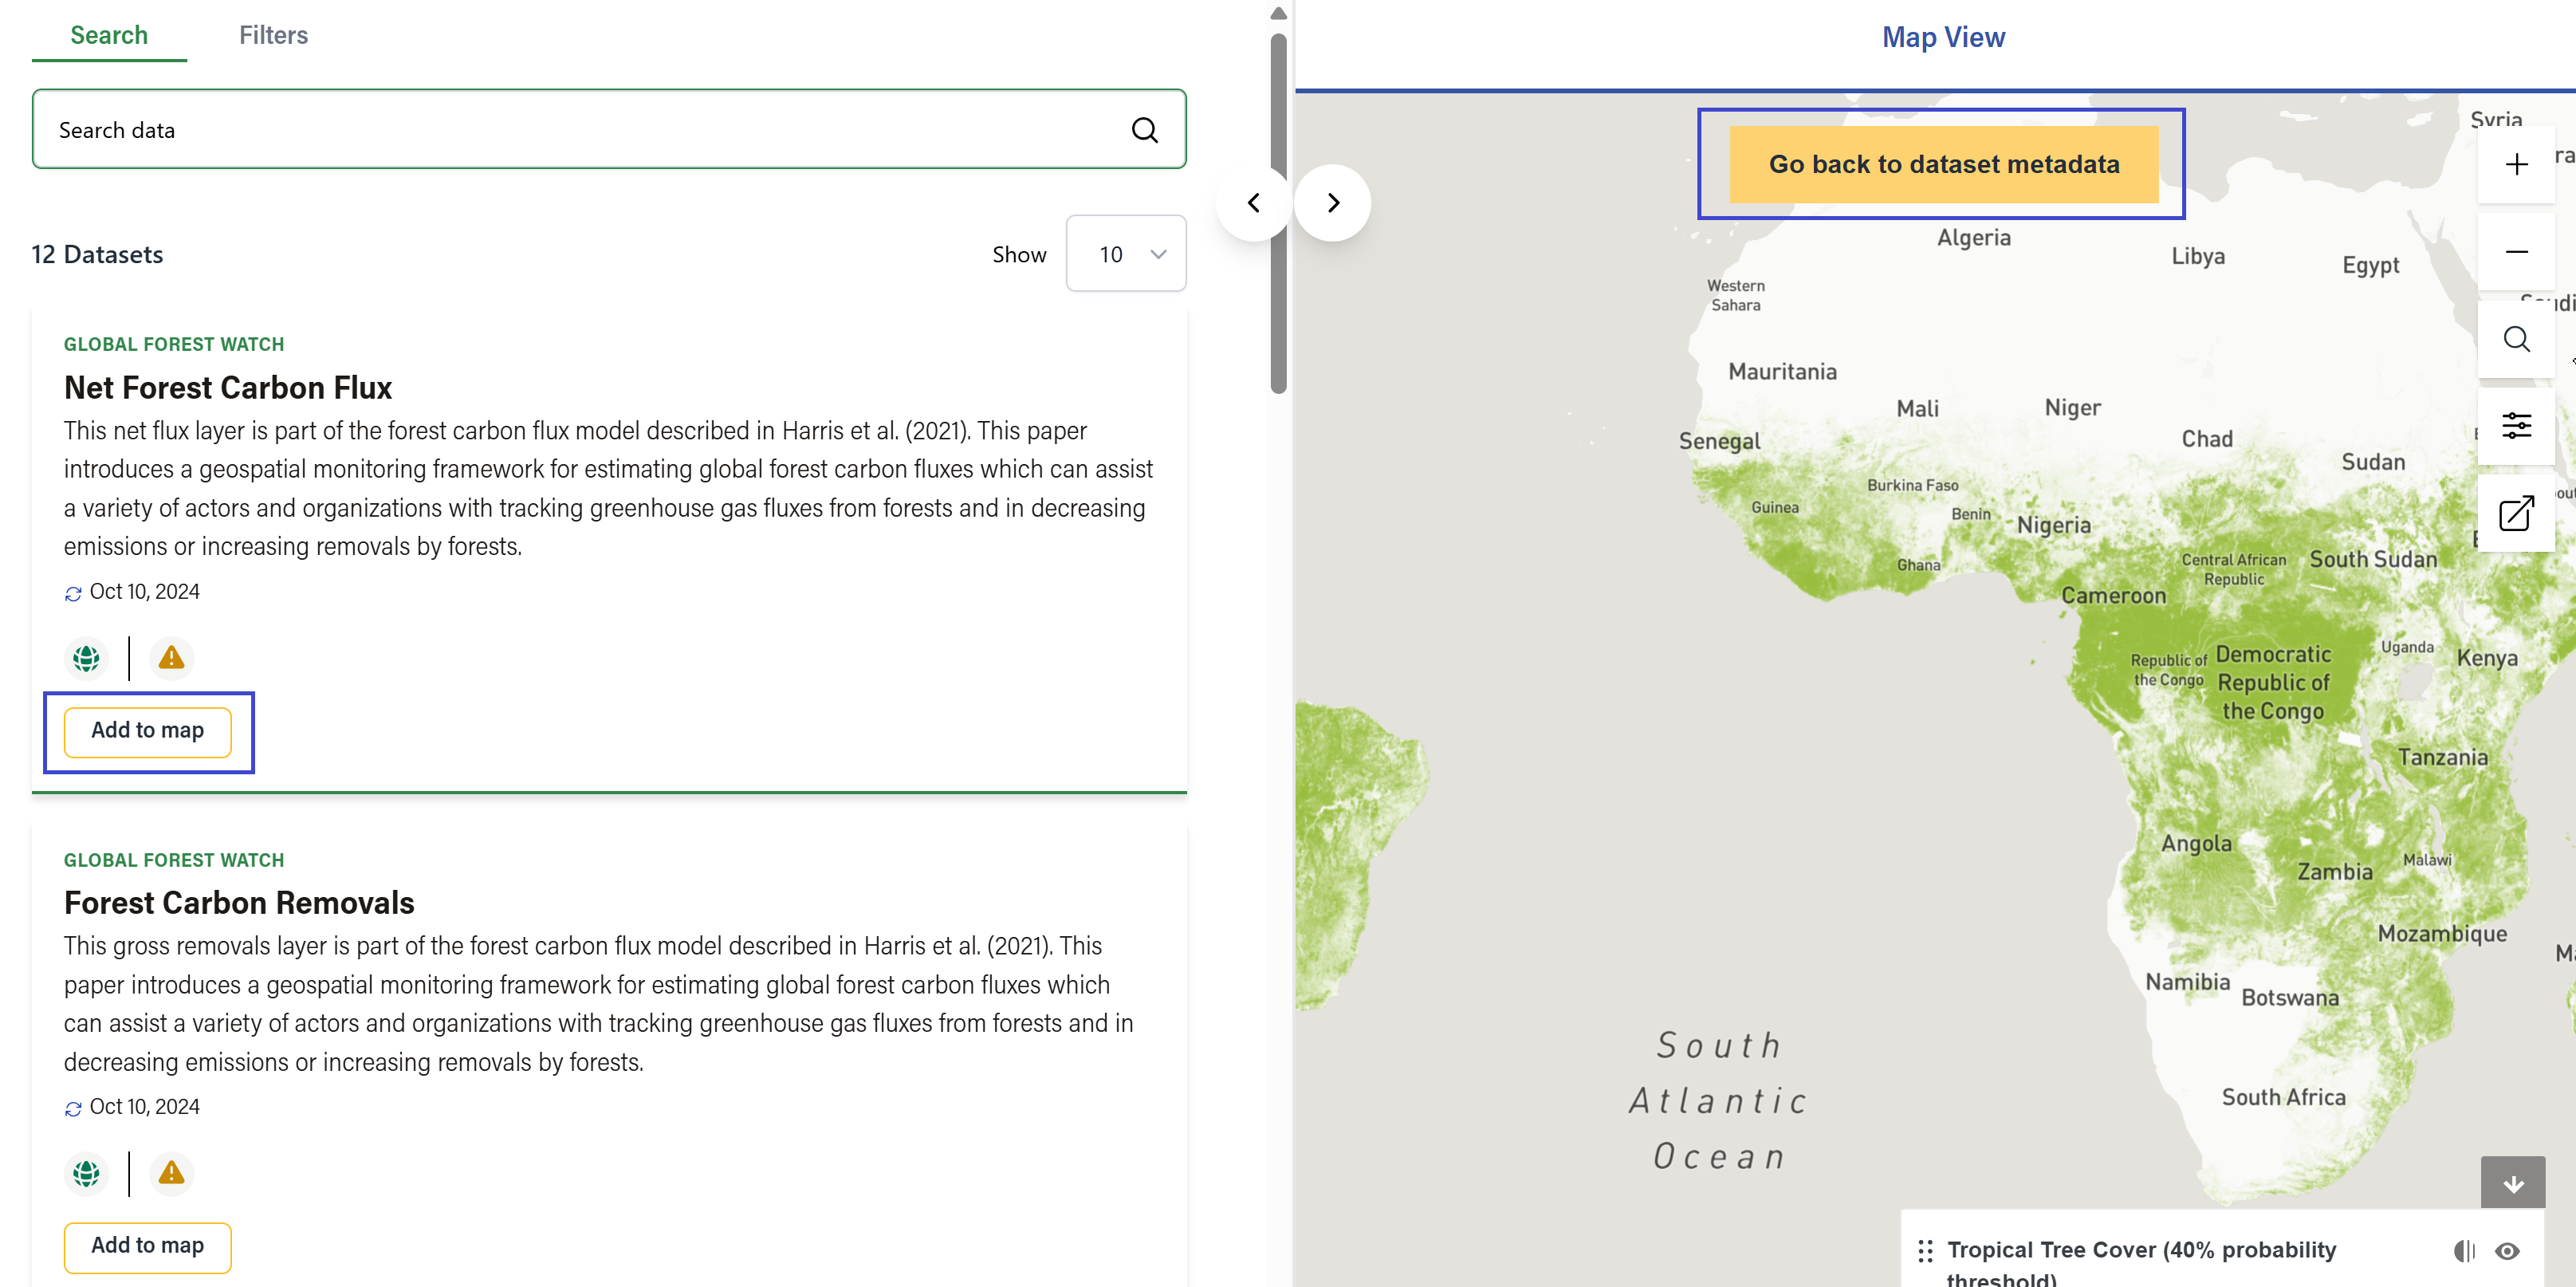Select the Search tab
Image resolution: width=2576 pixels, height=1287 pixels.
click(x=109, y=35)
